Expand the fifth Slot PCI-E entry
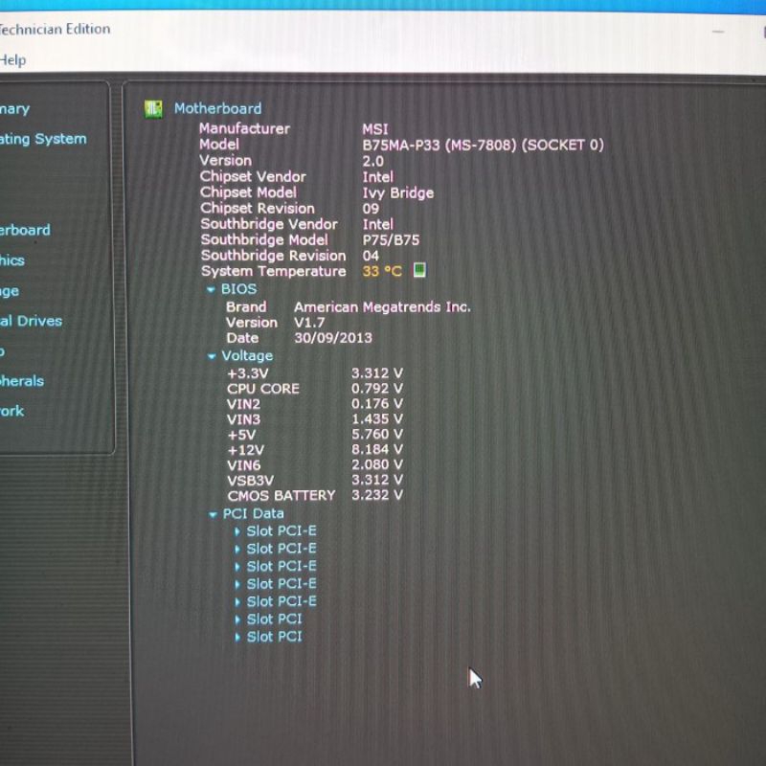The width and height of the screenshot is (766, 766). (238, 601)
